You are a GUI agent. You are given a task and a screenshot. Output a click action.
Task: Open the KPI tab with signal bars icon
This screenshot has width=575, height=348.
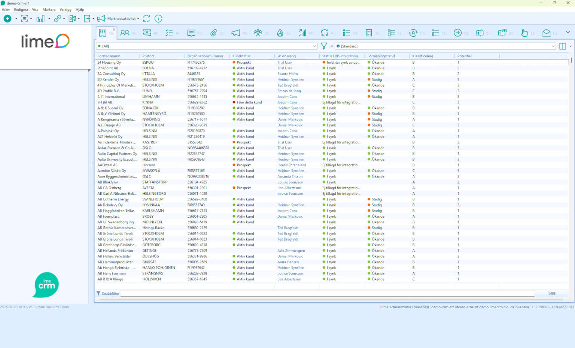point(305,33)
